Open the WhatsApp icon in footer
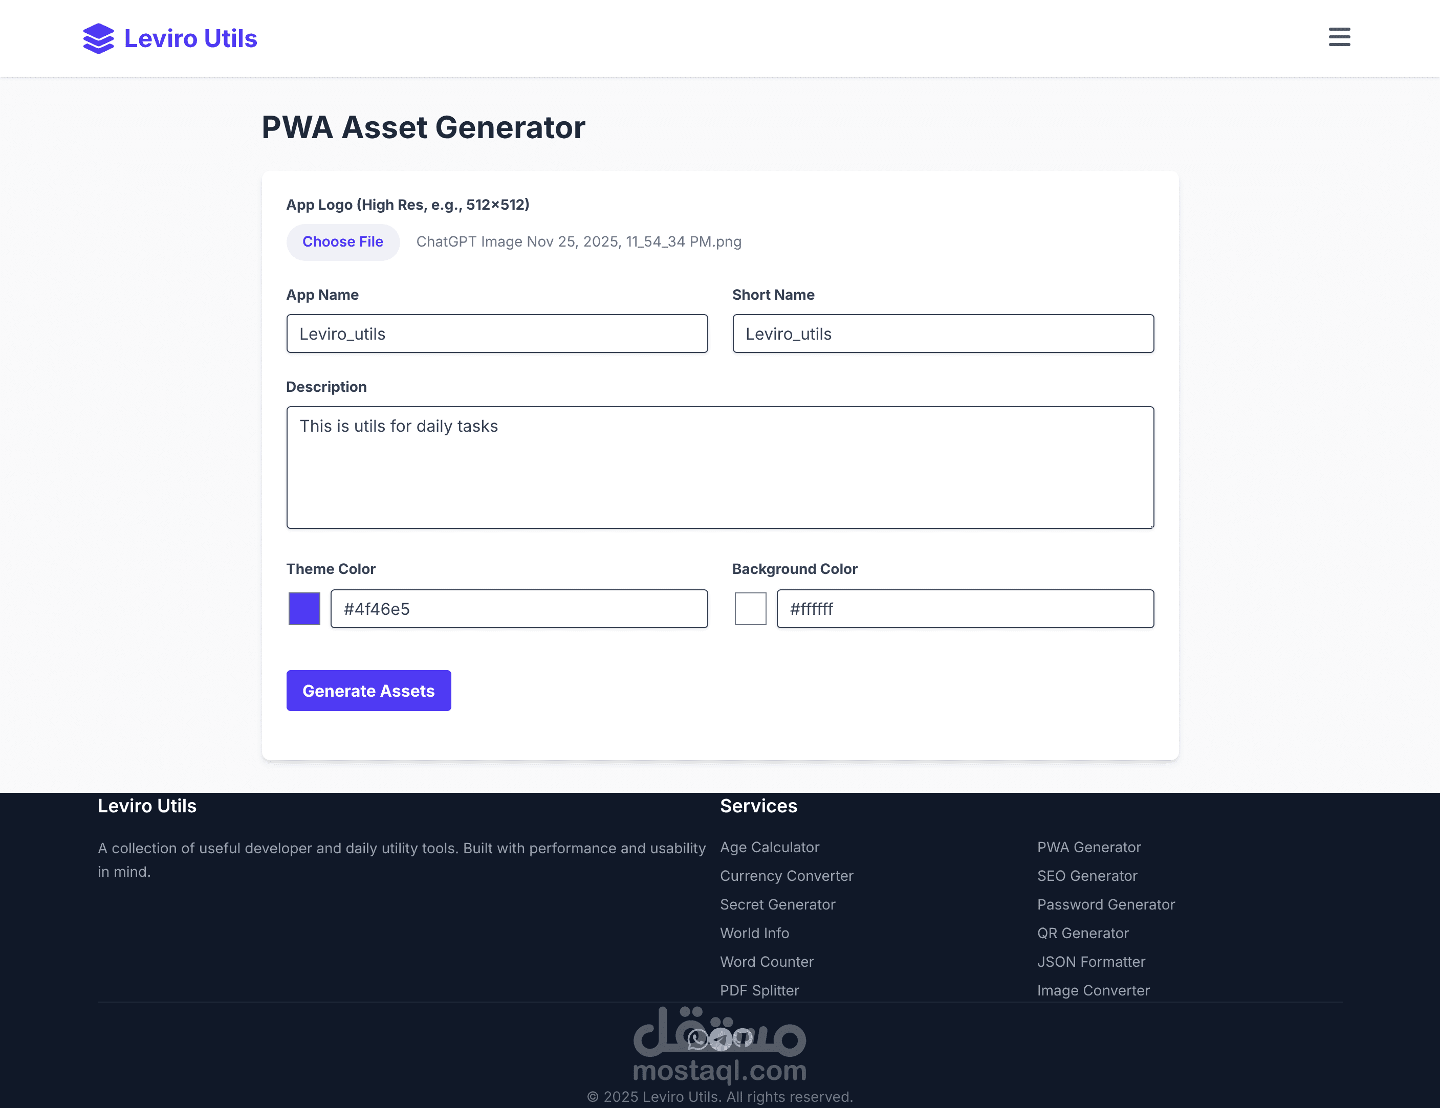1440x1108 pixels. click(x=697, y=1039)
